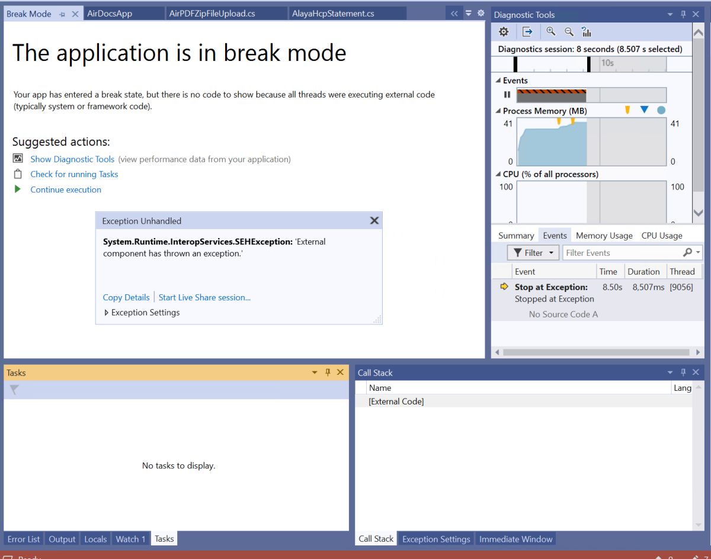The width and height of the screenshot is (711, 559).
Task: Switch to the Memory Usage tab
Action: (604, 236)
